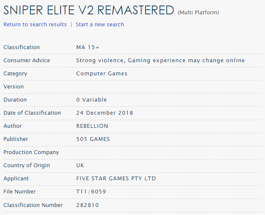Click the 0 Variable duration value

[x=91, y=100]
